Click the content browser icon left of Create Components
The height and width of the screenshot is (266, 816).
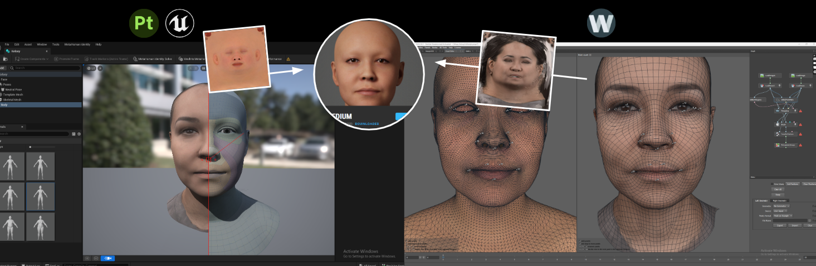pos(6,59)
